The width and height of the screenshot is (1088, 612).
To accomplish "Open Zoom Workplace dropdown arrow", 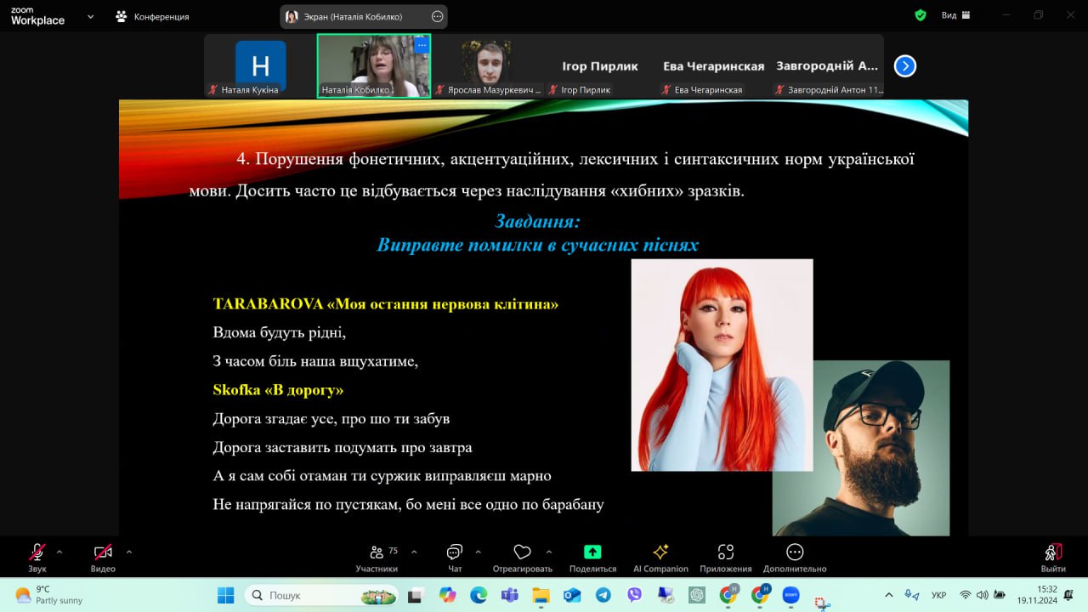I will (x=90, y=15).
